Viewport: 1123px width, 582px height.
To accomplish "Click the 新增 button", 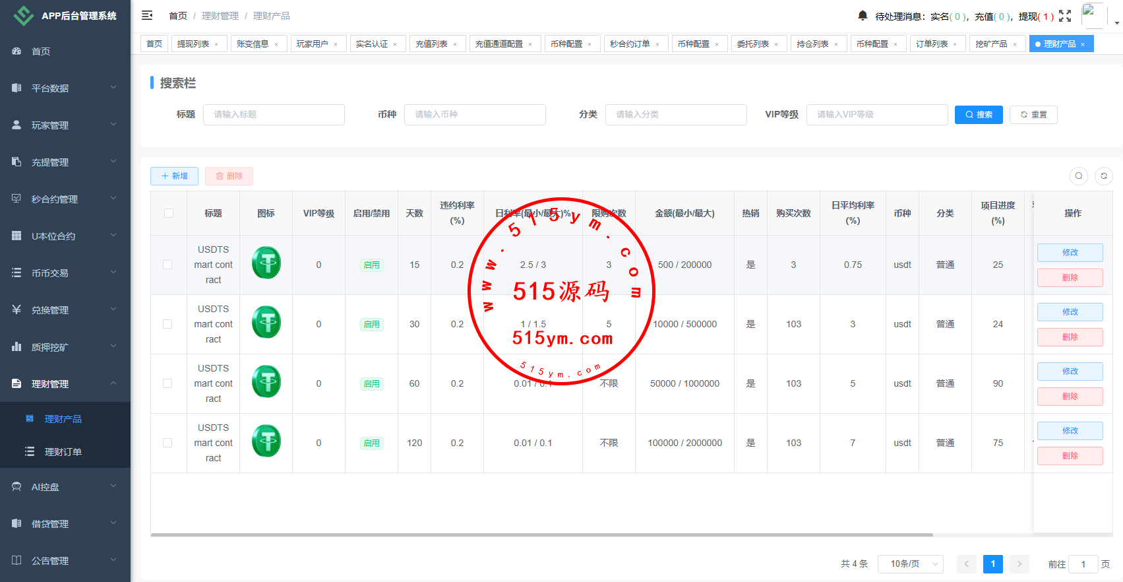I will [174, 176].
